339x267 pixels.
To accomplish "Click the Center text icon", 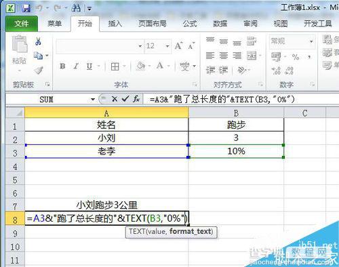I will (x=224, y=56).
